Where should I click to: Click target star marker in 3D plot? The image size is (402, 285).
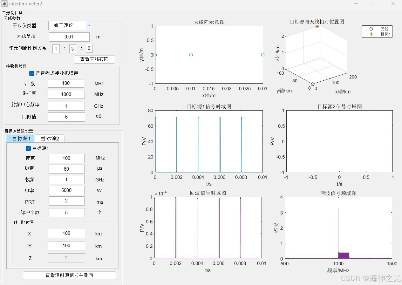(x=317, y=27)
